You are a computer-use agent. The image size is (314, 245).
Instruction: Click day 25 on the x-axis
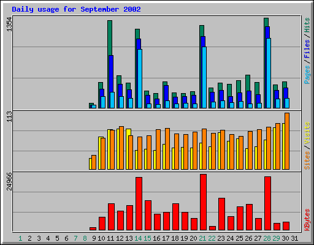[239, 238]
